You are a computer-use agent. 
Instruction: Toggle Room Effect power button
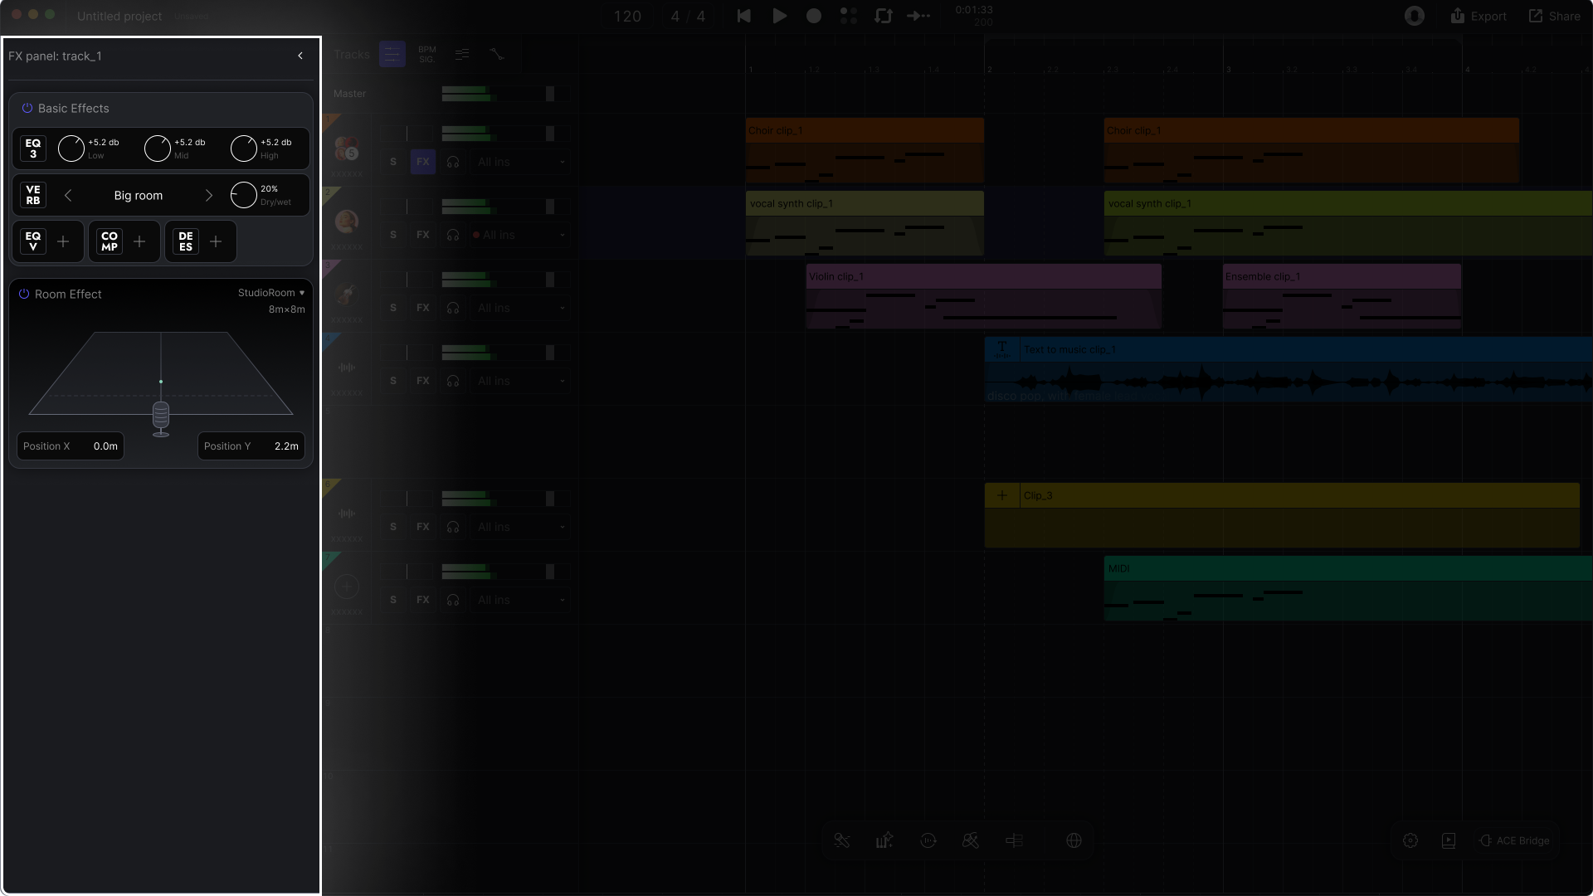(24, 294)
